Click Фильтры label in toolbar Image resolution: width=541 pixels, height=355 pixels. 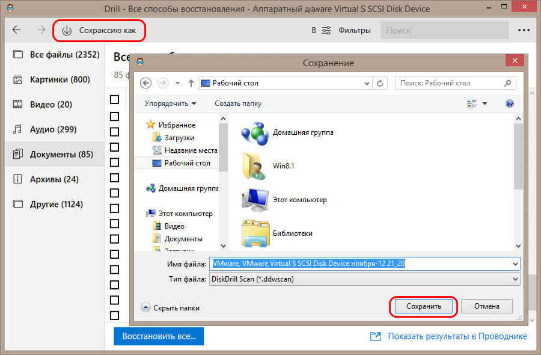354,31
